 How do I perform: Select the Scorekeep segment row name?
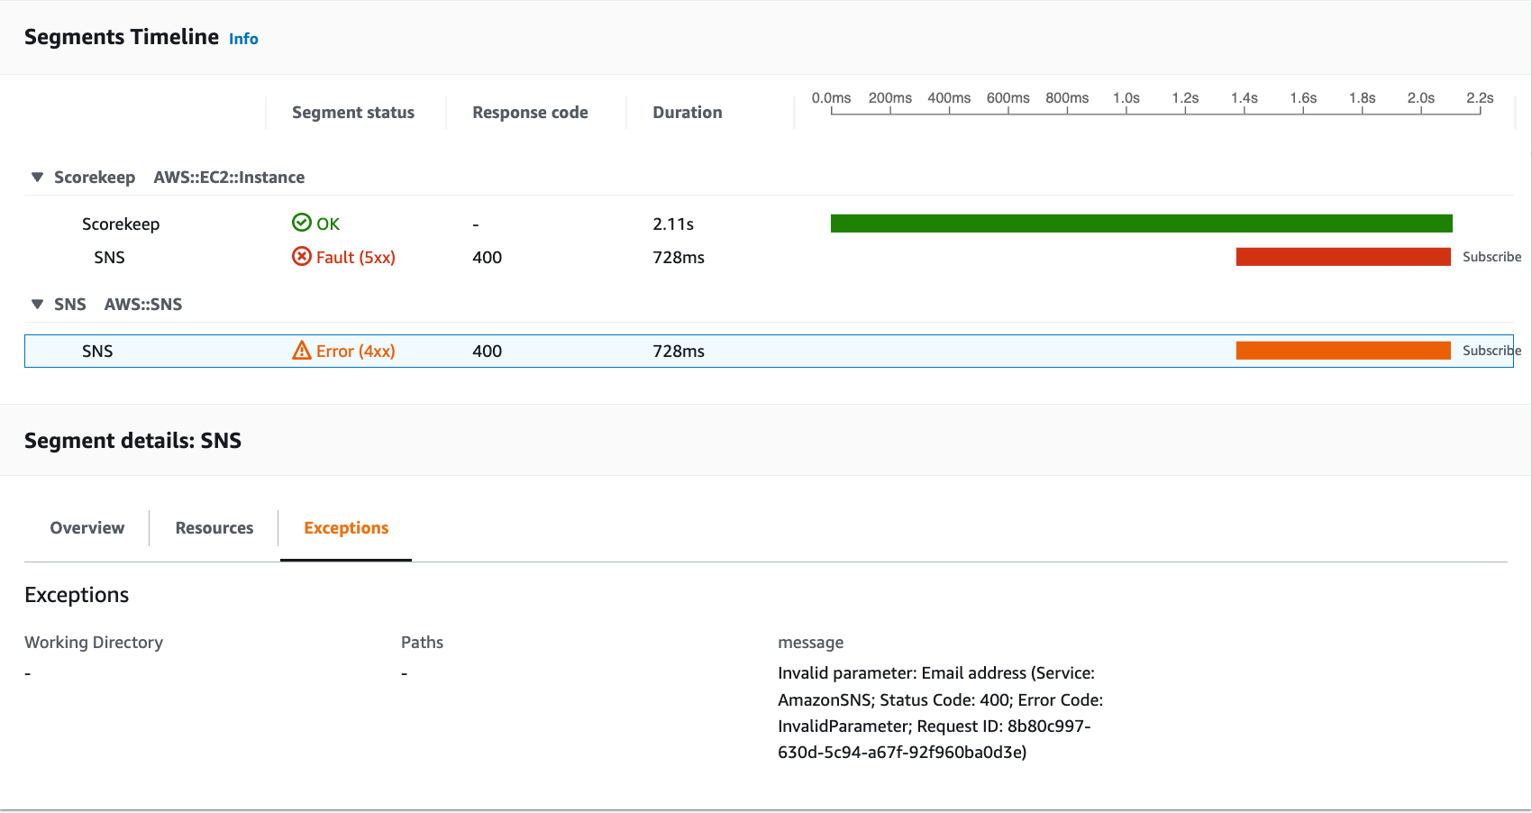coord(121,224)
